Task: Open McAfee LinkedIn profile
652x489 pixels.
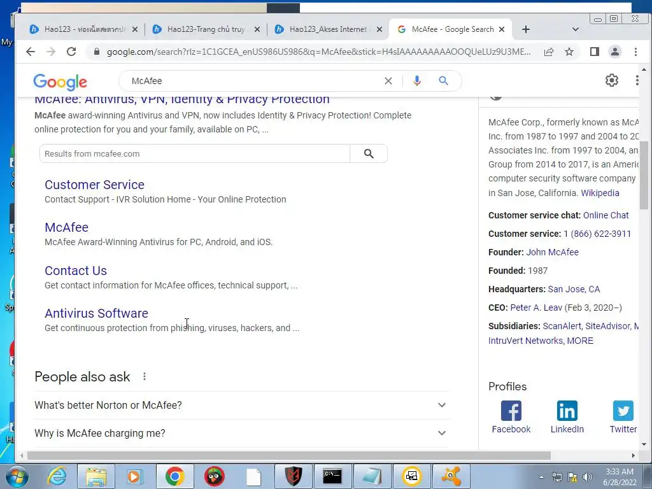Action: pos(567,417)
